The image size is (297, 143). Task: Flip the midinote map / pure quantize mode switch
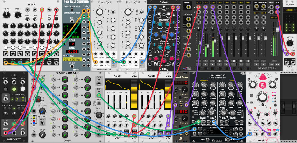[72, 9]
